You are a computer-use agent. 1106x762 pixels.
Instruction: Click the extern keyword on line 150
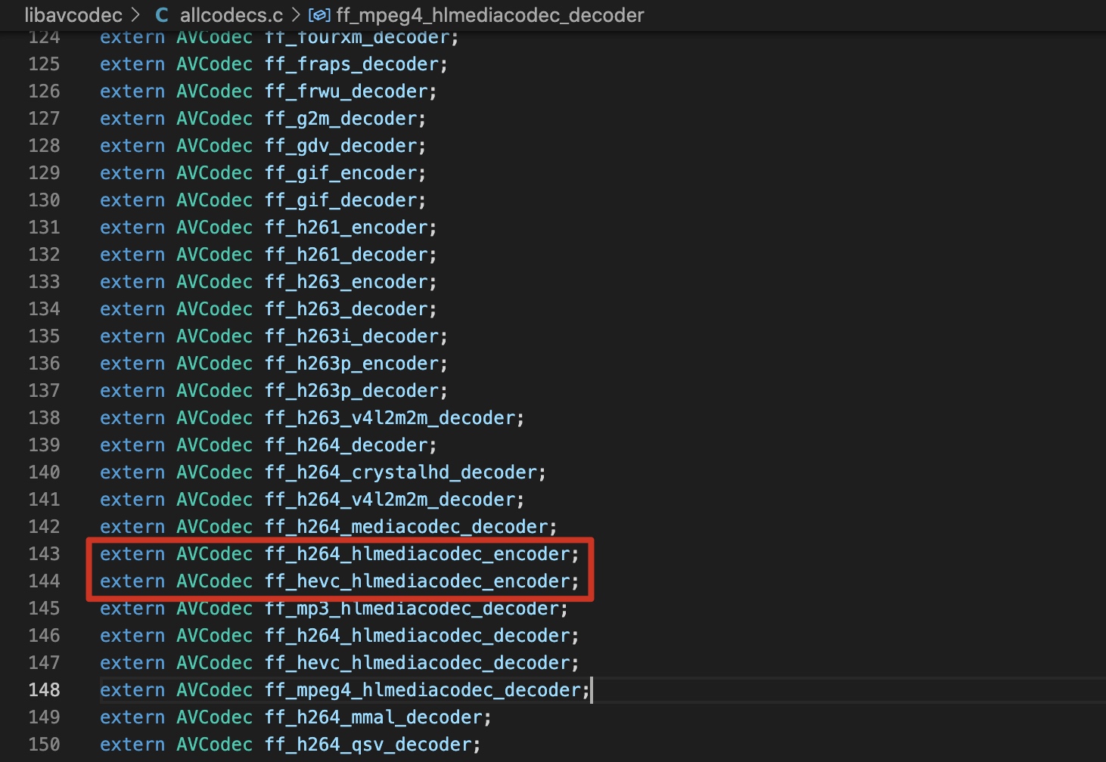[x=132, y=745]
